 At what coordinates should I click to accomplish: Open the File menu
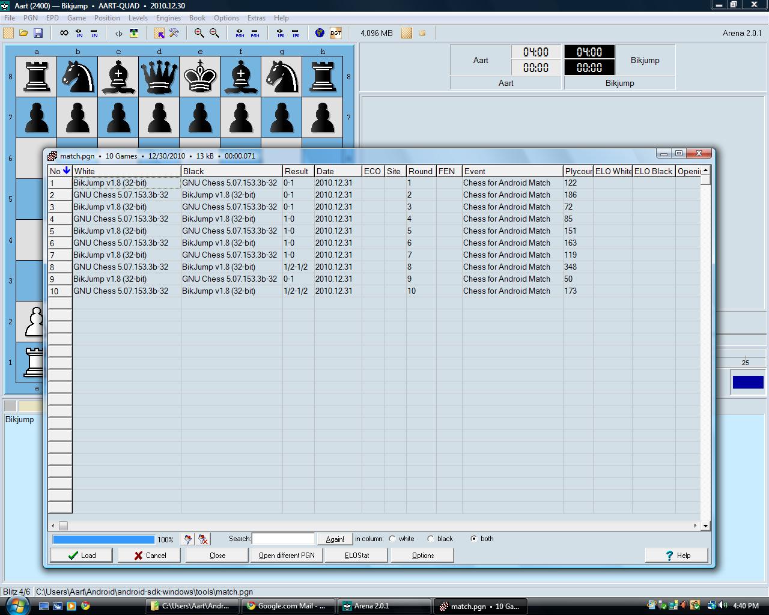[x=10, y=17]
